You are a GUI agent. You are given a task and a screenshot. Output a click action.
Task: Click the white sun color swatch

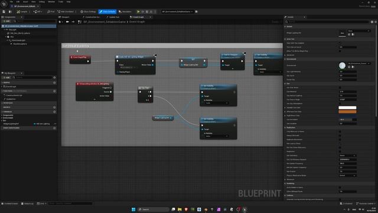[347, 108]
